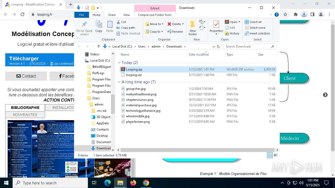
Task: Open Compressed Folder Tools tab
Action: 155,15
